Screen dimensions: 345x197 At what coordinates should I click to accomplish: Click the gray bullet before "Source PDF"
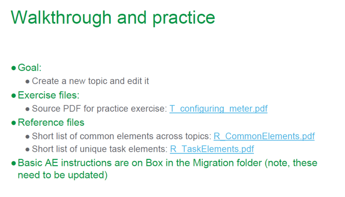(28, 109)
